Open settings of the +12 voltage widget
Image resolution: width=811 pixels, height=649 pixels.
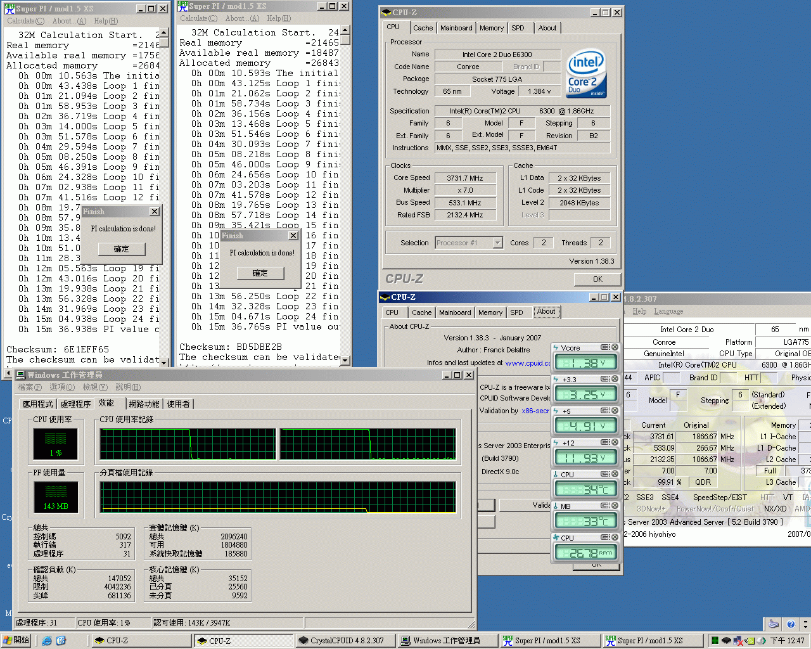pos(605,442)
